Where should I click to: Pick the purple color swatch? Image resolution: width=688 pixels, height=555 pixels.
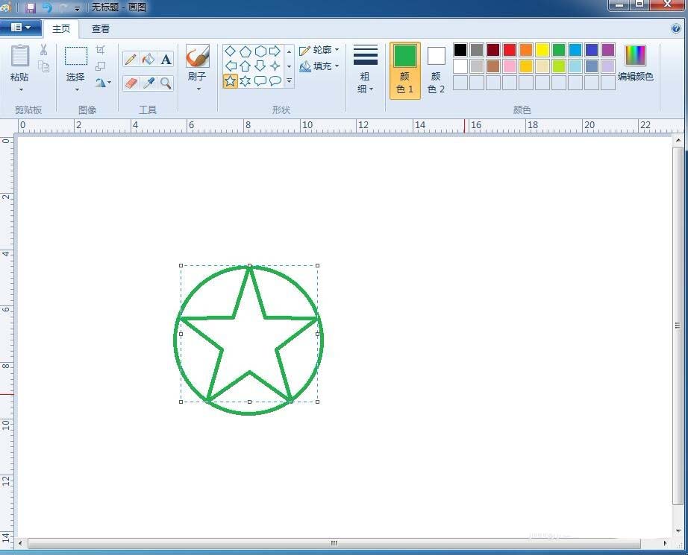608,50
